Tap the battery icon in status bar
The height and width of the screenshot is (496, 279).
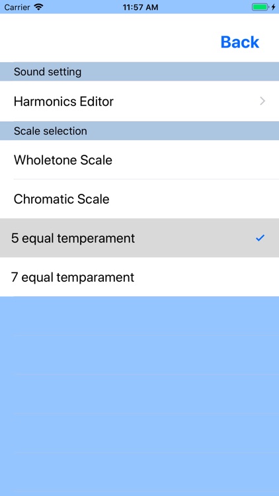point(260,7)
